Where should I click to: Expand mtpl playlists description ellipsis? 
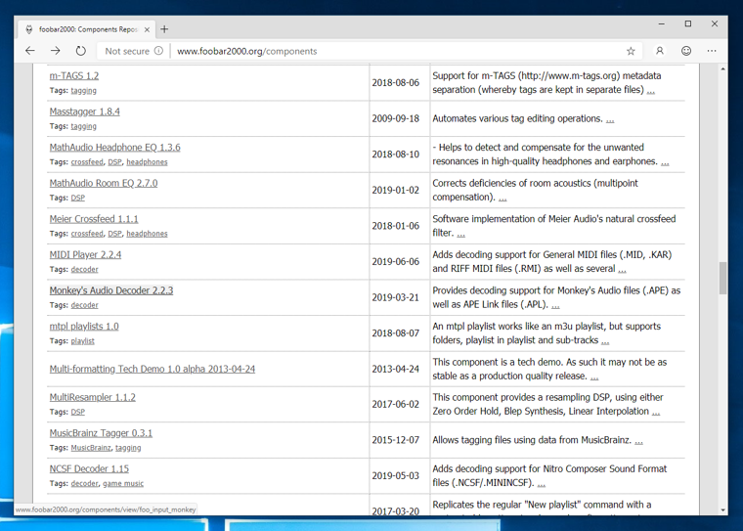604,341
